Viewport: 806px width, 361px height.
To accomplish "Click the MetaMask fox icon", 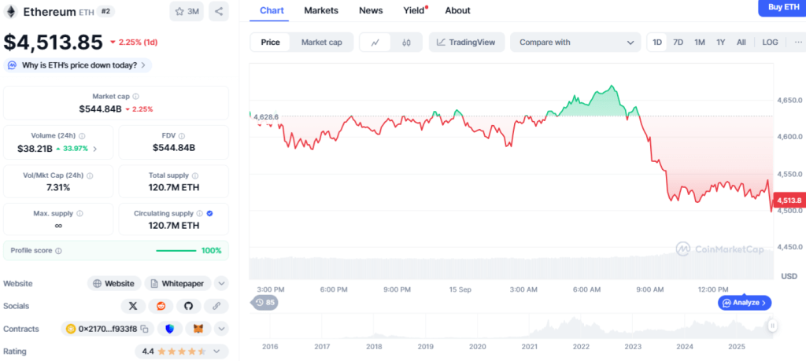I will point(198,329).
